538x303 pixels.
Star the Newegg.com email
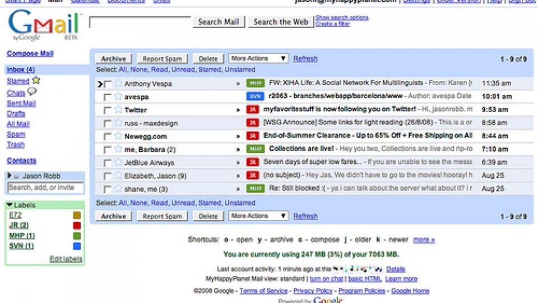tap(118, 136)
